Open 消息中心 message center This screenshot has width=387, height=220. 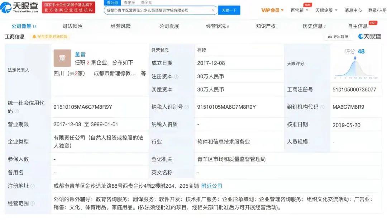pos(353,10)
